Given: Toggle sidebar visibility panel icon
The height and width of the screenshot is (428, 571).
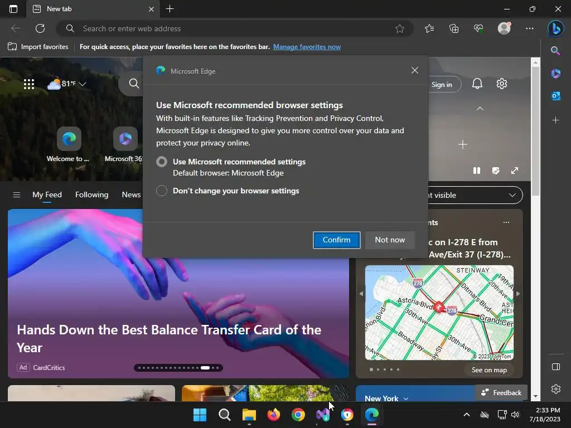Looking at the screenshot, I should [x=556, y=367].
